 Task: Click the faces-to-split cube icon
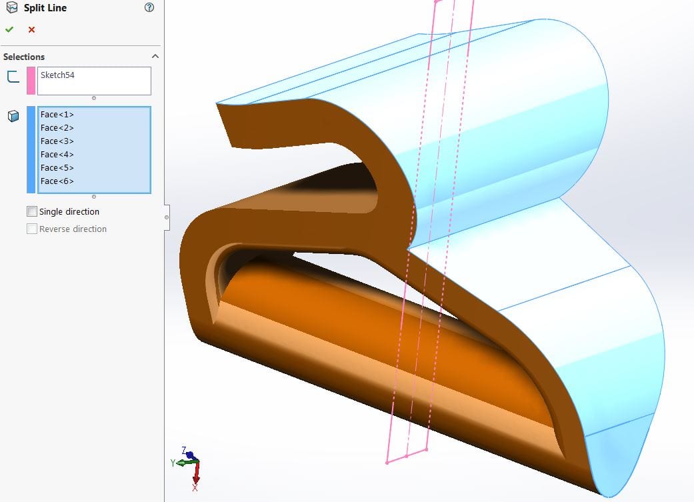tap(13, 116)
